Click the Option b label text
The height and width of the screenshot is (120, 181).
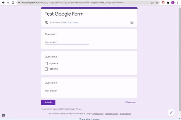(x=54, y=69)
